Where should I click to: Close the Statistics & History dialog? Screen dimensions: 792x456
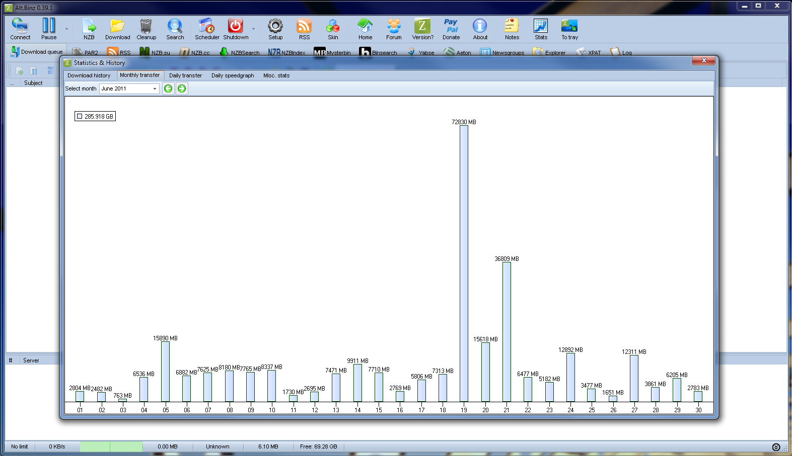click(x=704, y=61)
